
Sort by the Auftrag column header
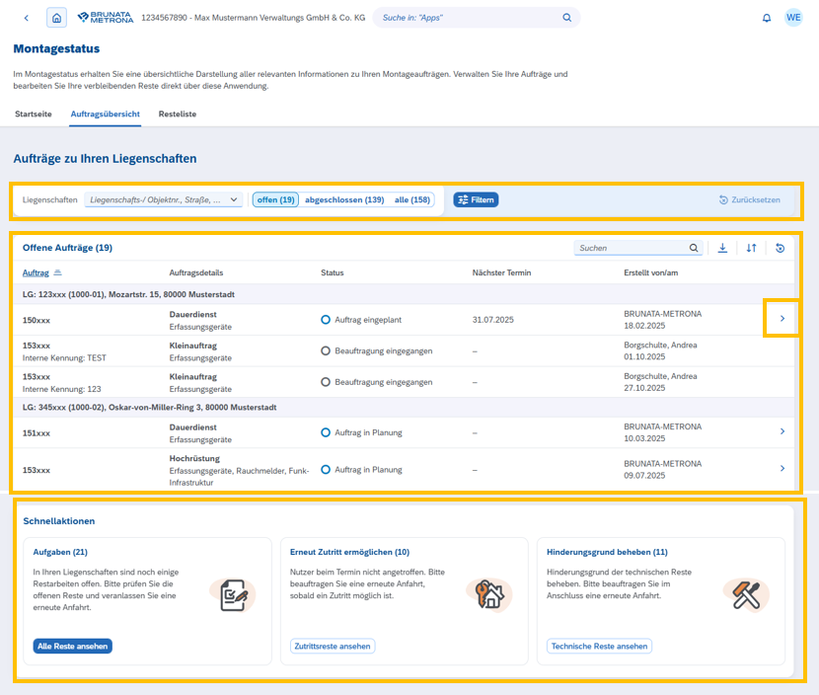(x=36, y=272)
